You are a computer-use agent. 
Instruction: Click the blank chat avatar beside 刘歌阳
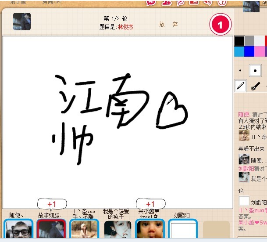click(244, 201)
